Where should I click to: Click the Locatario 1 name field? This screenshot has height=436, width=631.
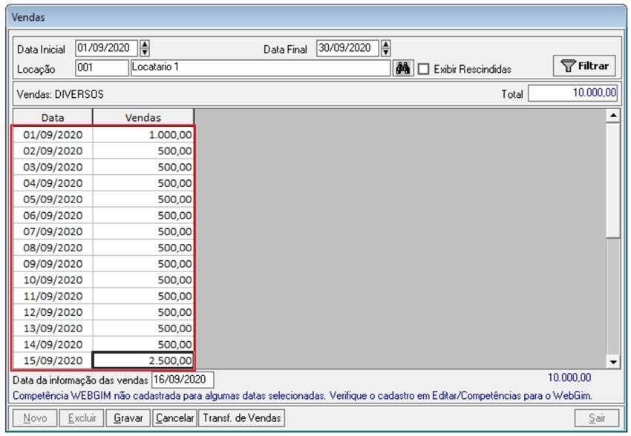click(x=261, y=68)
